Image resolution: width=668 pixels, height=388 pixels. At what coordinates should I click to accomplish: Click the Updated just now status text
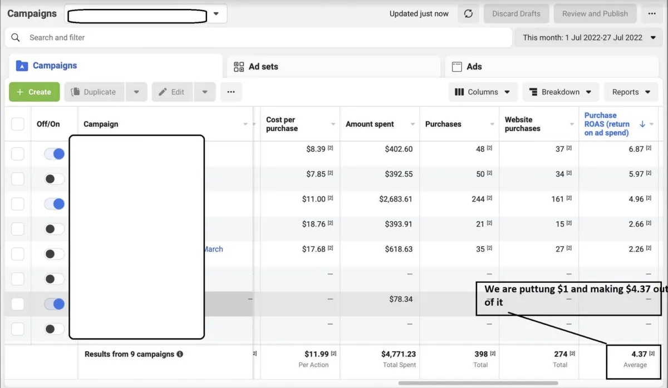[x=419, y=14]
